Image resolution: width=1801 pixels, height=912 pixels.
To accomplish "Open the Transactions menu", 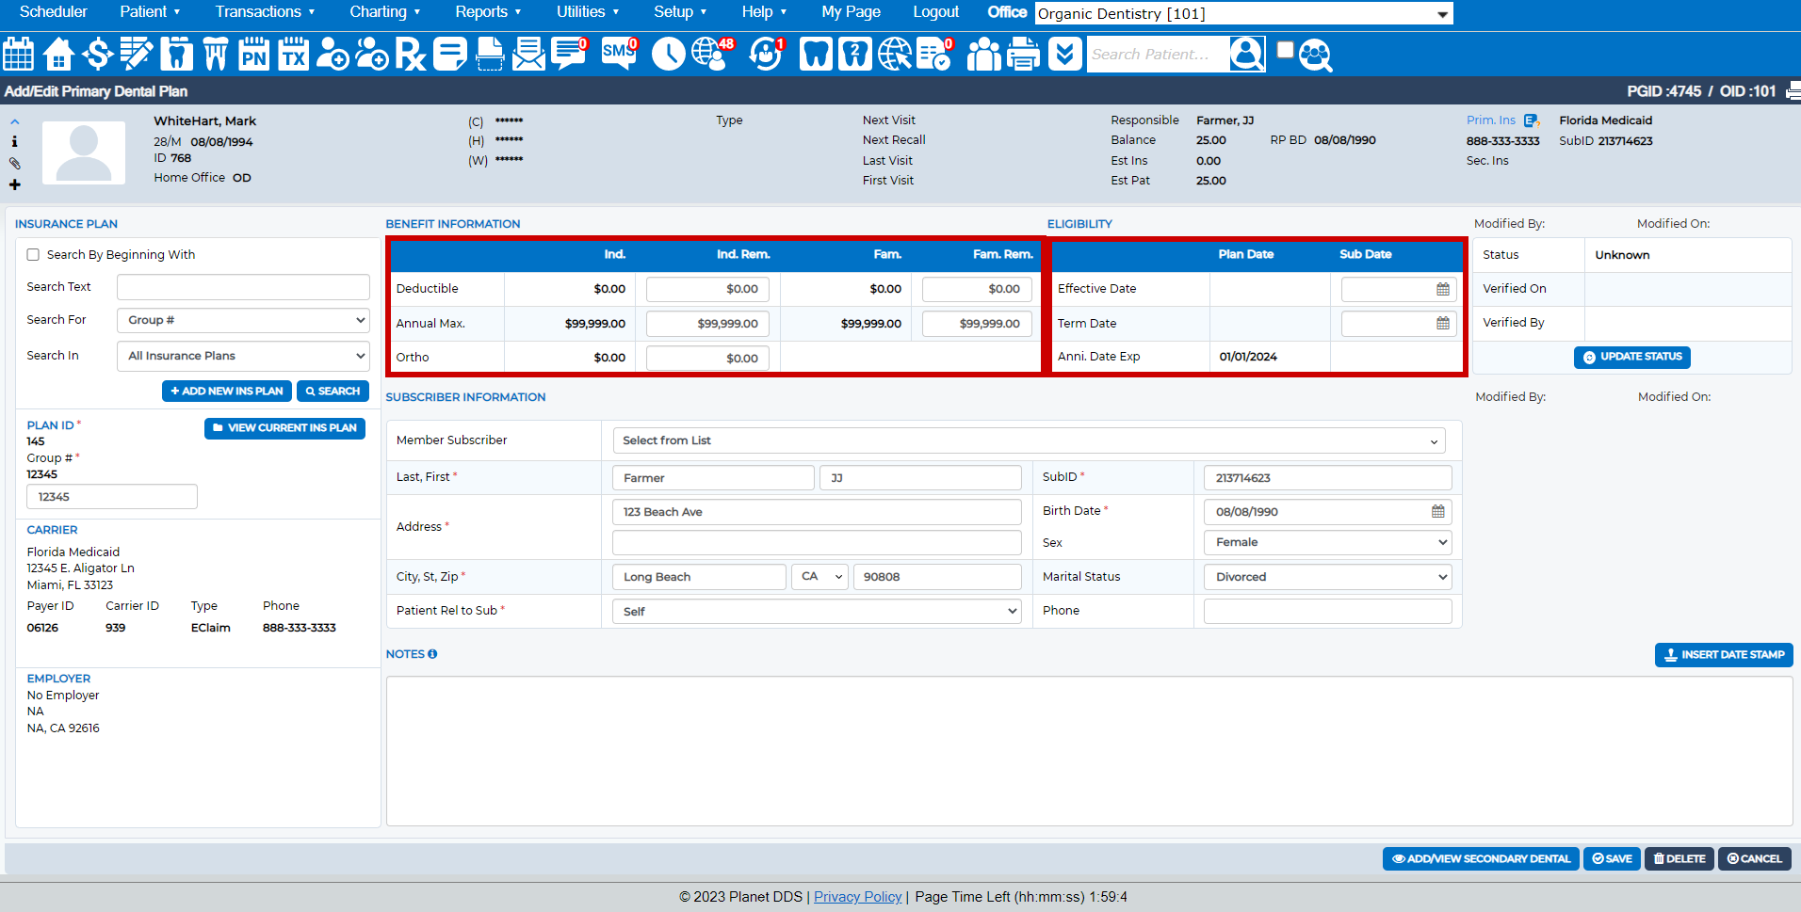I will click(265, 12).
